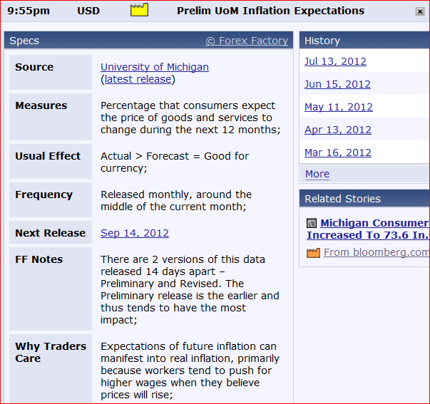Open history entry Jun 15, 2012

click(337, 84)
